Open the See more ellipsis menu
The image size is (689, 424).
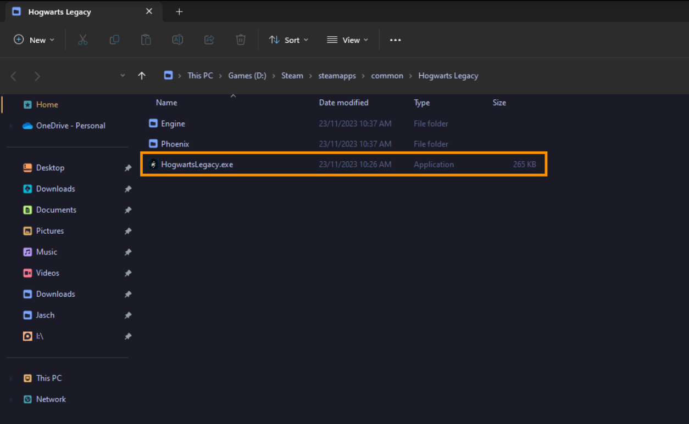pos(396,40)
